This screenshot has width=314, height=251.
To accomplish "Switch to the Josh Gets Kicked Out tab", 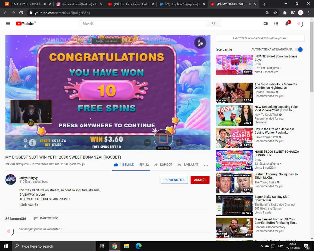I will pos(131,4).
